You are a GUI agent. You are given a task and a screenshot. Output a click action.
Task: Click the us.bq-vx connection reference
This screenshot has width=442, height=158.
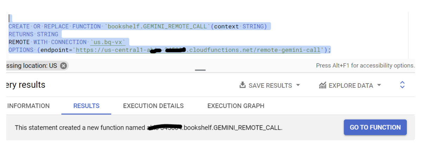click(108, 42)
